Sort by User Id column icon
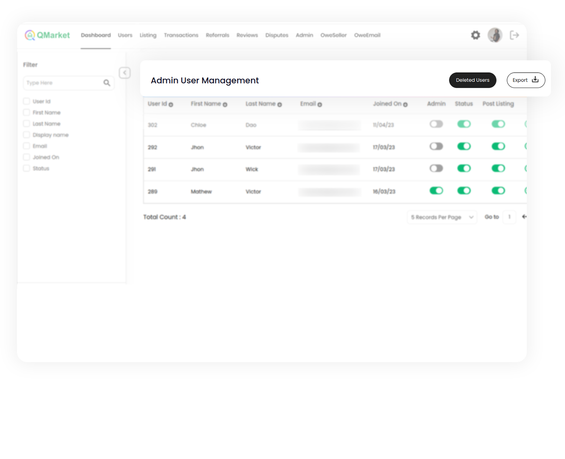 pyautogui.click(x=171, y=105)
